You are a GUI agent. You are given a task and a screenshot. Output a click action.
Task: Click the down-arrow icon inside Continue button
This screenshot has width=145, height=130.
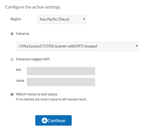(x=45, y=120)
